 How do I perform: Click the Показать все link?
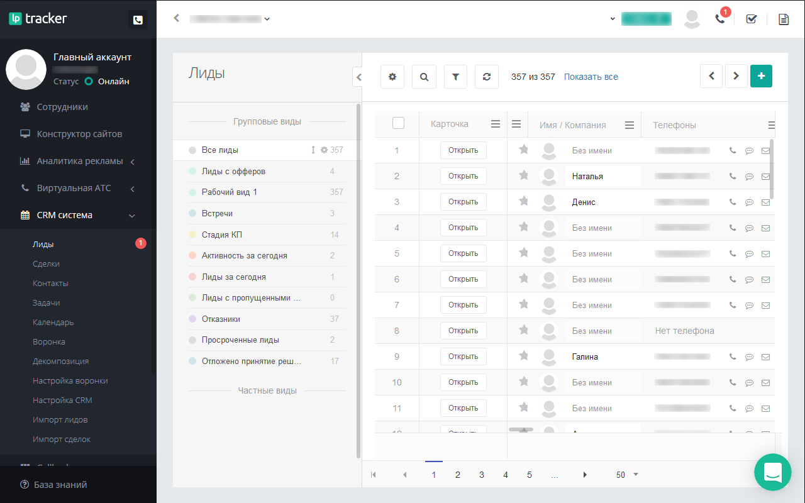pos(591,77)
